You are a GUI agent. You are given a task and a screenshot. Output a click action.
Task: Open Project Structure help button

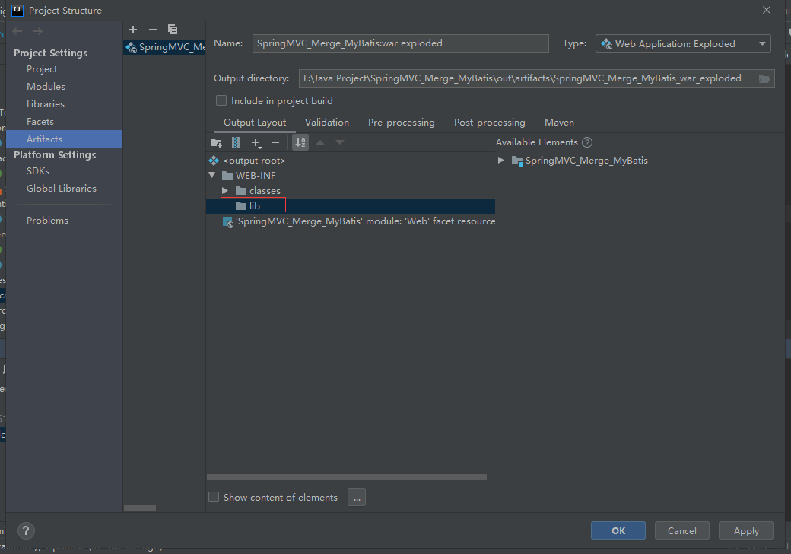(x=26, y=531)
